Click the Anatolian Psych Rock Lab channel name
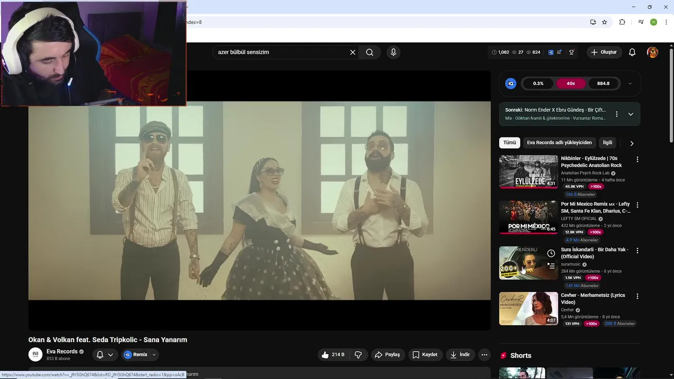Image resolution: width=674 pixels, height=379 pixels. point(585,173)
